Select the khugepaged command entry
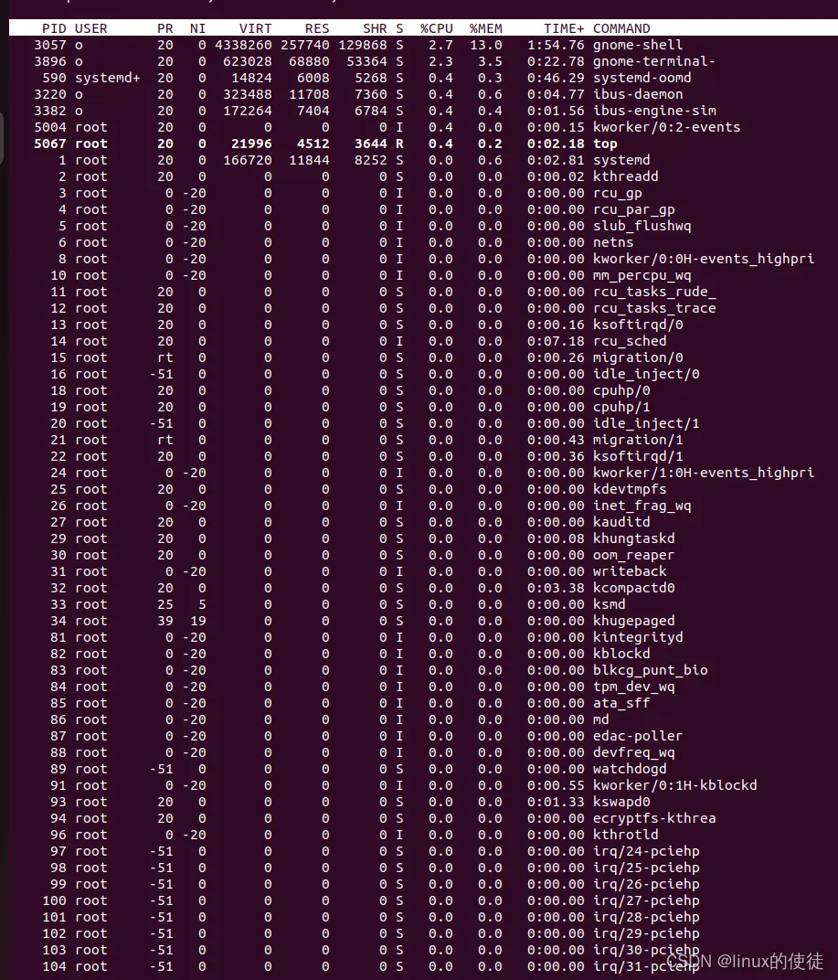The image size is (838, 980). pos(633,621)
